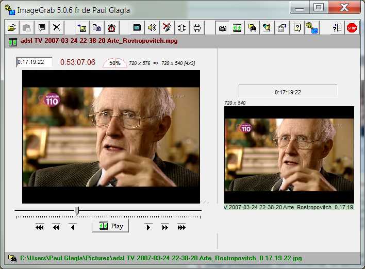Toggle the speaker sound icon
365x269 pixels.
(152, 28)
